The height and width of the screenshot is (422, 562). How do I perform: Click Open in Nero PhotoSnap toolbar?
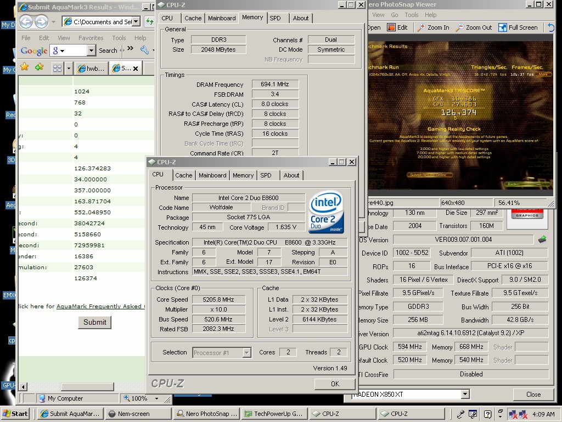pos(374,27)
